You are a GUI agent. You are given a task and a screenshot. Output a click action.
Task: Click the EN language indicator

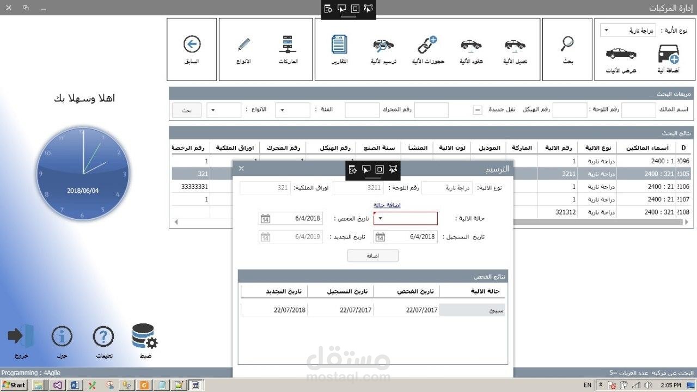pyautogui.click(x=587, y=385)
